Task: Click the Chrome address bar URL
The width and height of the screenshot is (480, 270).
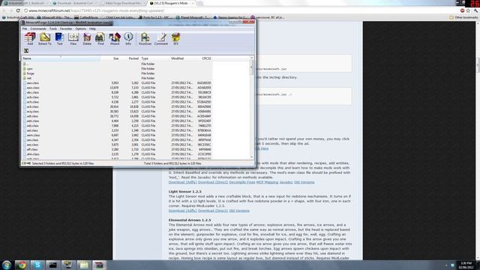Action: click(97, 10)
